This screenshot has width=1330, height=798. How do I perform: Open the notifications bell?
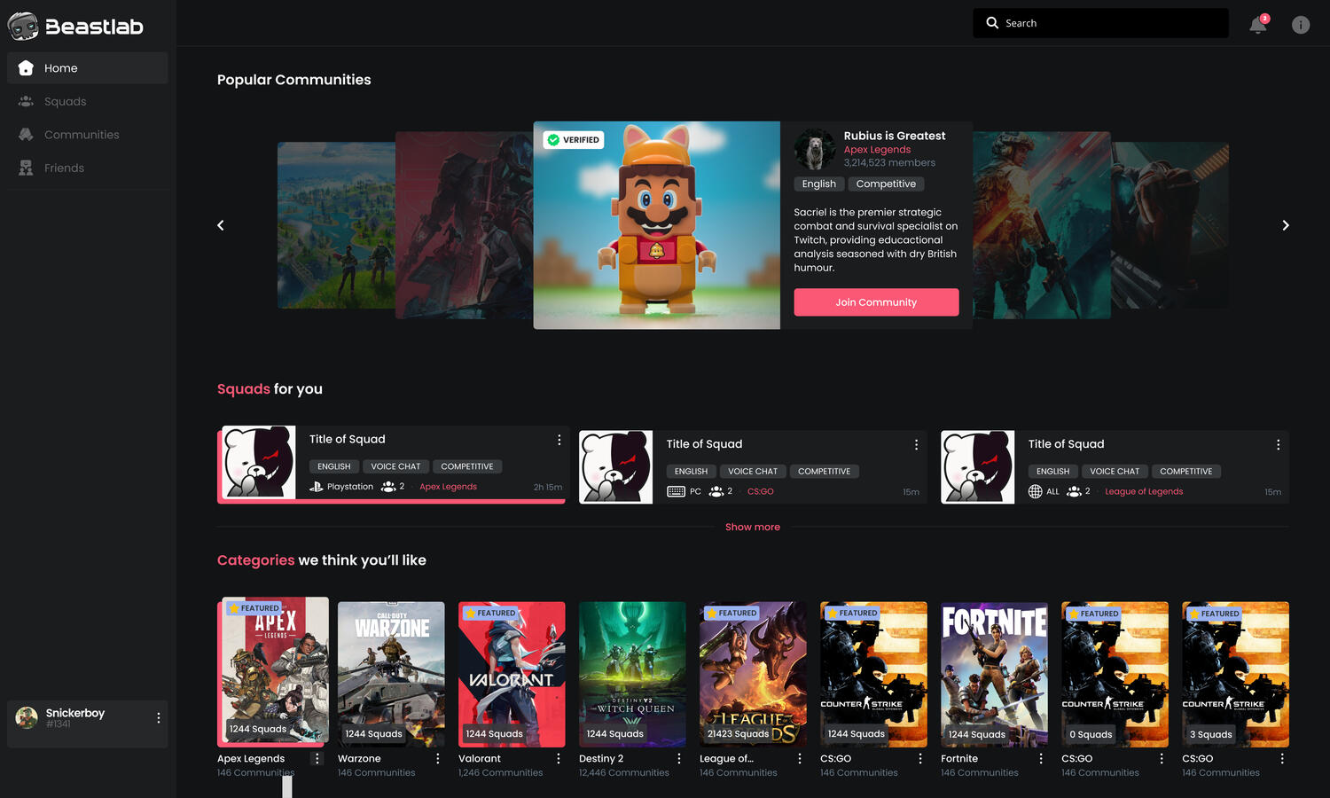(x=1258, y=24)
